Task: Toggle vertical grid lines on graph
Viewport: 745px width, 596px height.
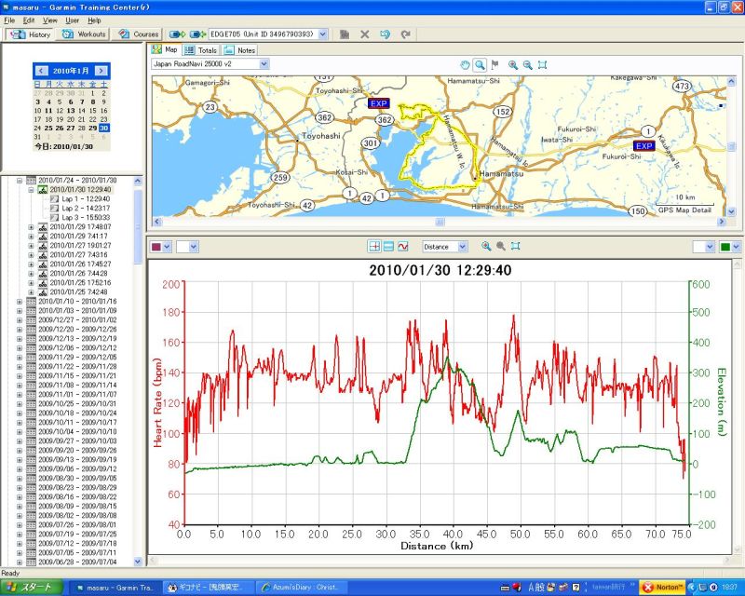Action: click(374, 246)
